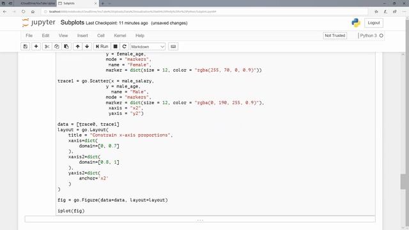Screen dimensions: 409x230
Task: Click the Python logo icon
Action: (x=356, y=23)
